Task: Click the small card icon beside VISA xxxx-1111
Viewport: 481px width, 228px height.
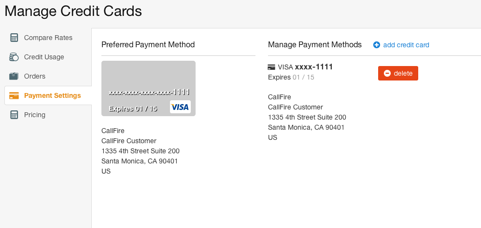Action: [271, 67]
